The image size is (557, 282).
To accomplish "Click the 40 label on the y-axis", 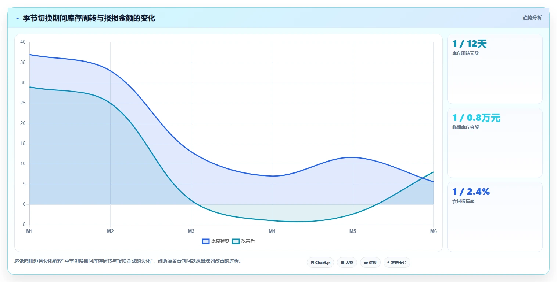I will coord(23,42).
